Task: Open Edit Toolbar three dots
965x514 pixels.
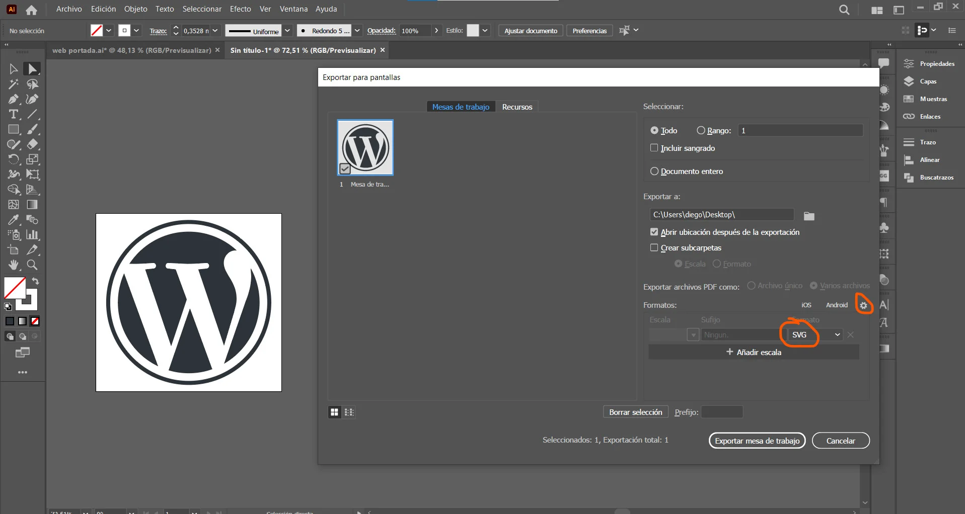Action: [23, 373]
